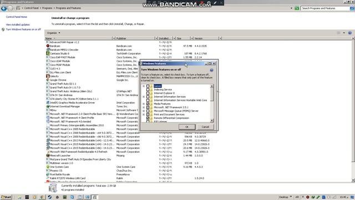
Task: Select the Bandicam program icon
Action: click(48, 46)
